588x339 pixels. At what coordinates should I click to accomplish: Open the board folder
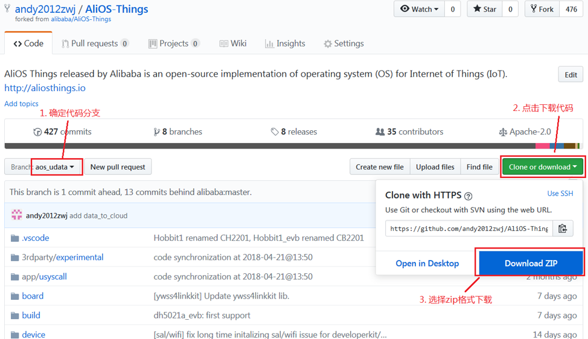33,296
